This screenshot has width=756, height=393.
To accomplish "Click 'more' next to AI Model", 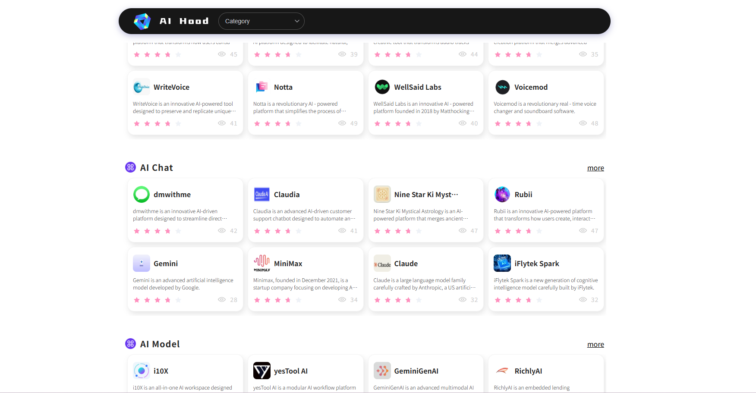I will click(595, 344).
